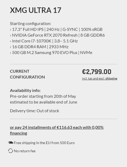Click the Starting configuration label
Image resolution: width=127 pixels, height=167 pixels.
coord(30,24)
